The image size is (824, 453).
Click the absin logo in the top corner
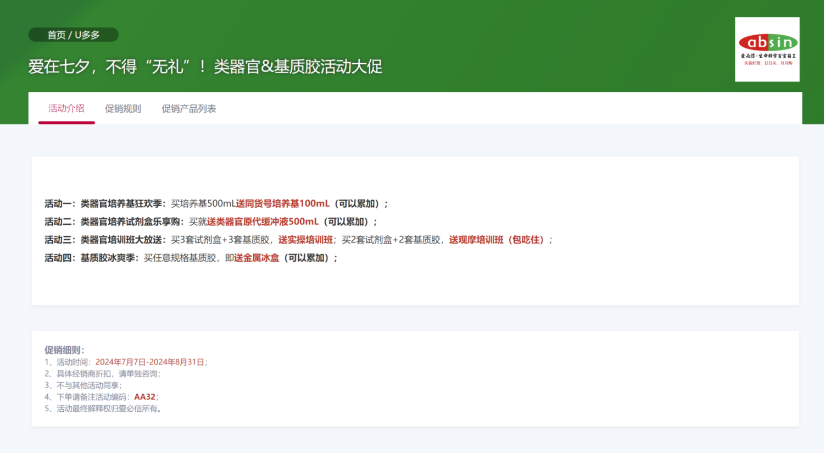click(x=767, y=50)
